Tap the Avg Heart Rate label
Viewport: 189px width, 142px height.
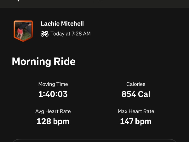coord(53,111)
